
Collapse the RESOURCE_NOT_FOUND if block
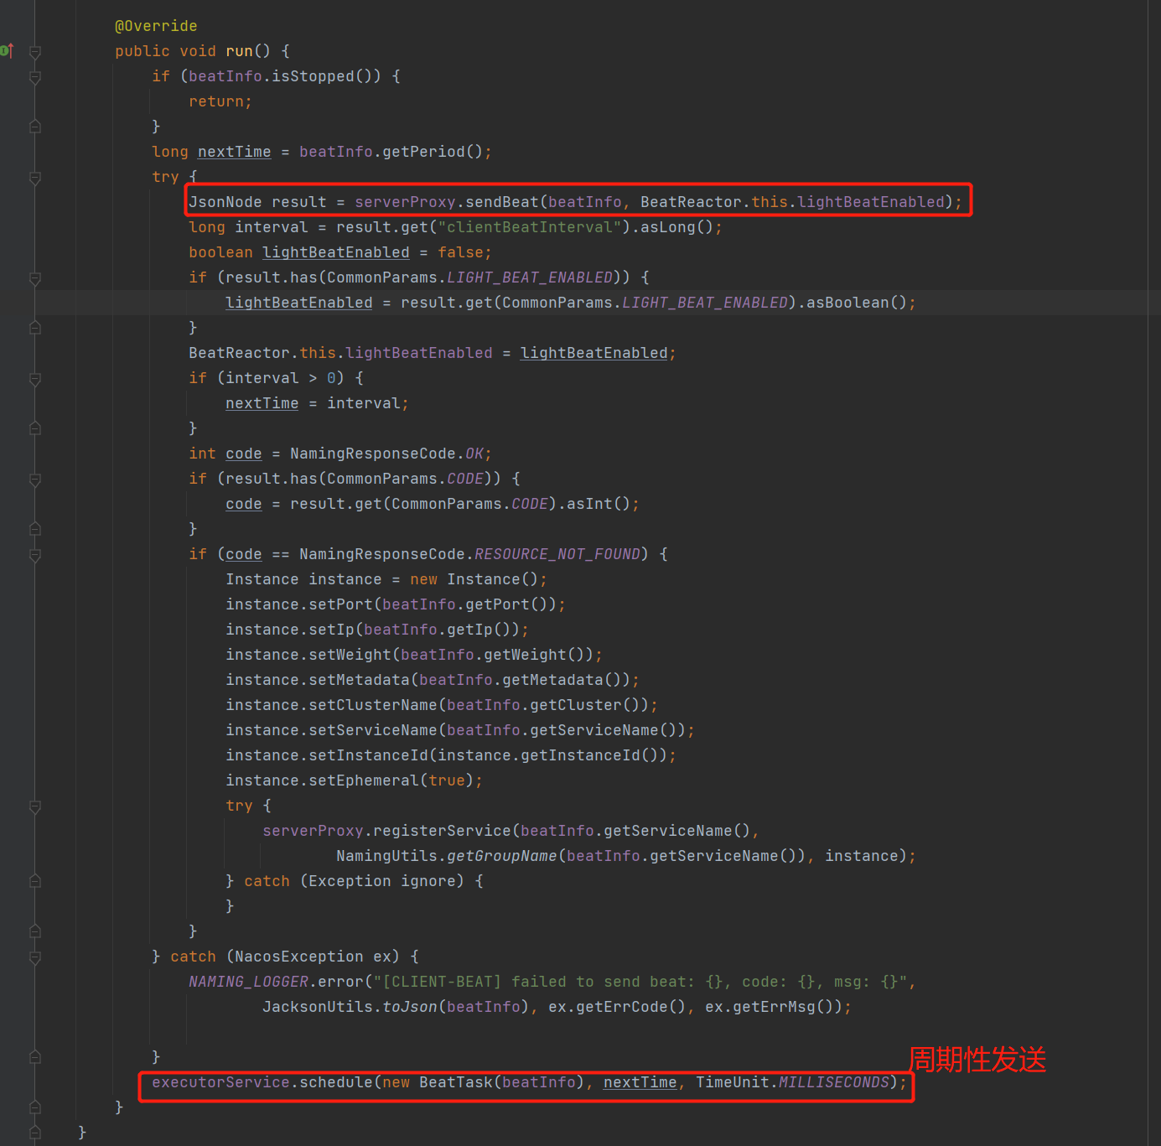click(35, 555)
